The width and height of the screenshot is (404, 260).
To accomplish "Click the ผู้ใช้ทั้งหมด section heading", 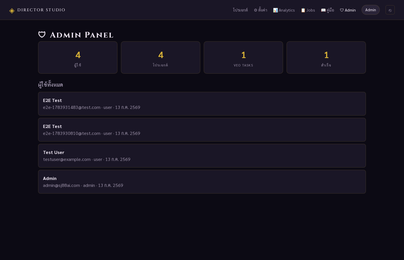I will tap(50, 84).
